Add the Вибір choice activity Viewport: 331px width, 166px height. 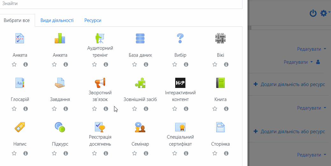tap(180, 39)
